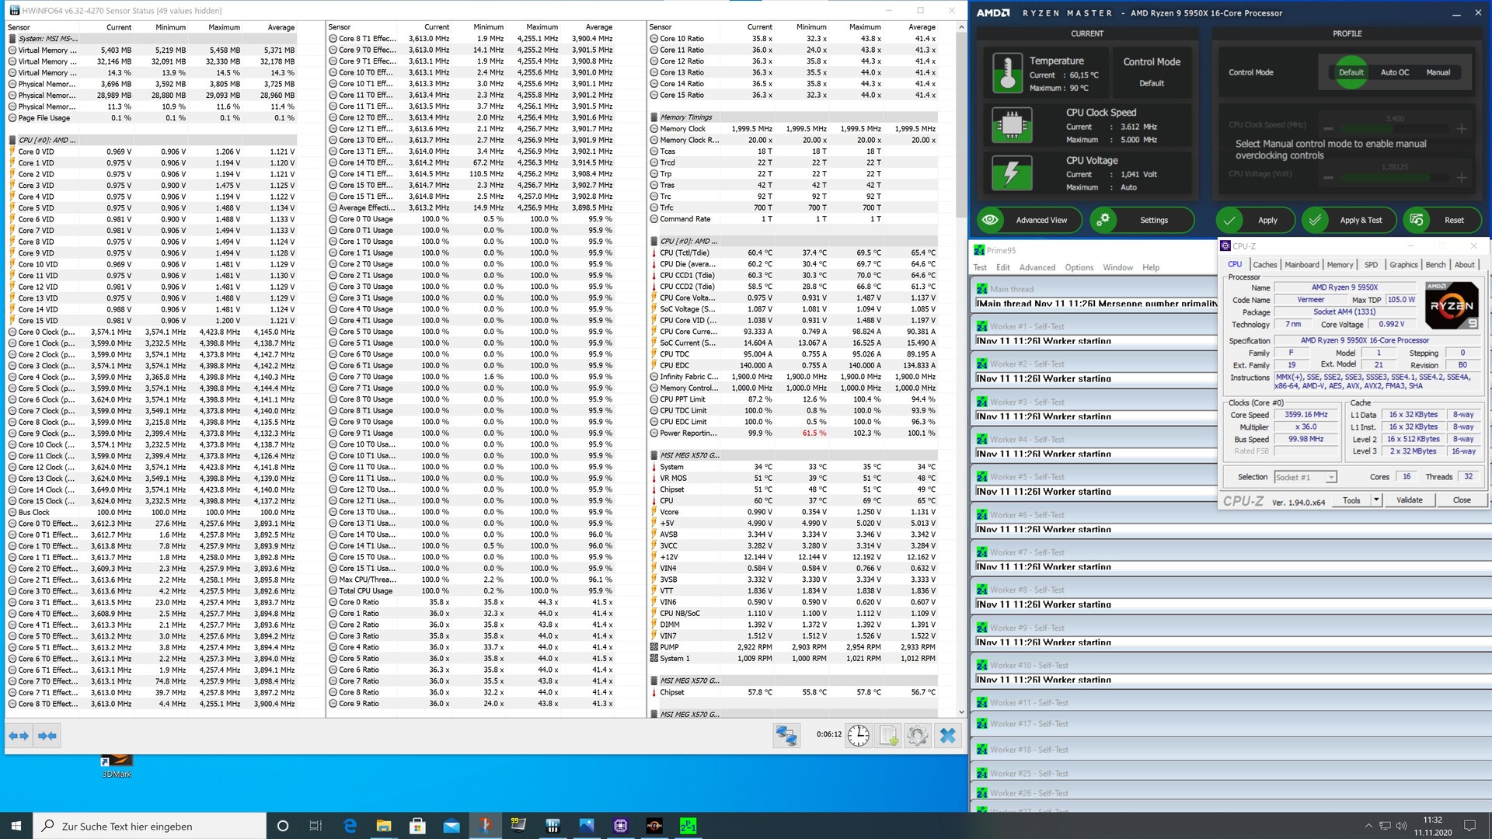Click the CPU-Z Validate button
Screen dimensions: 1492x839
click(x=1409, y=500)
